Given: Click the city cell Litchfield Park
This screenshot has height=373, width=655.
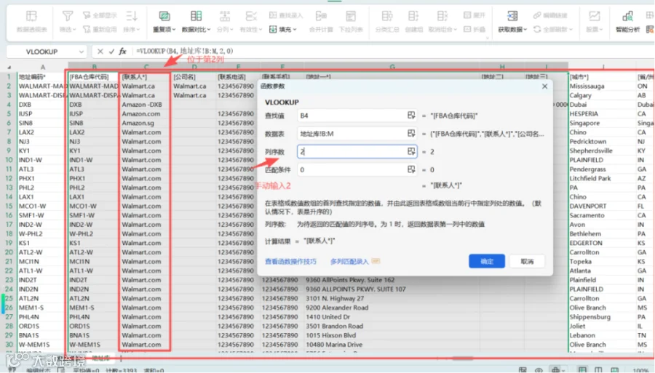Looking at the screenshot, I should (602, 178).
